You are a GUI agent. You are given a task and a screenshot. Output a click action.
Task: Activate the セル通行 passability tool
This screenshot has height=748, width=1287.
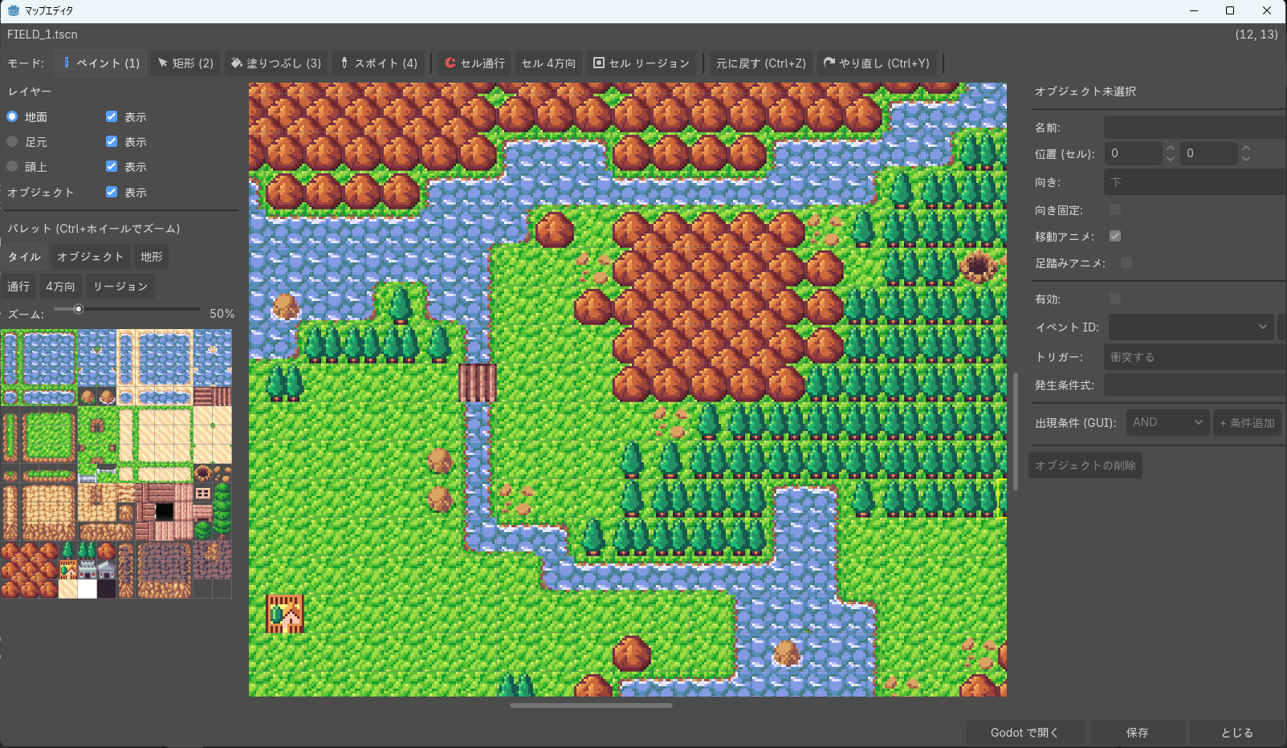(x=474, y=63)
